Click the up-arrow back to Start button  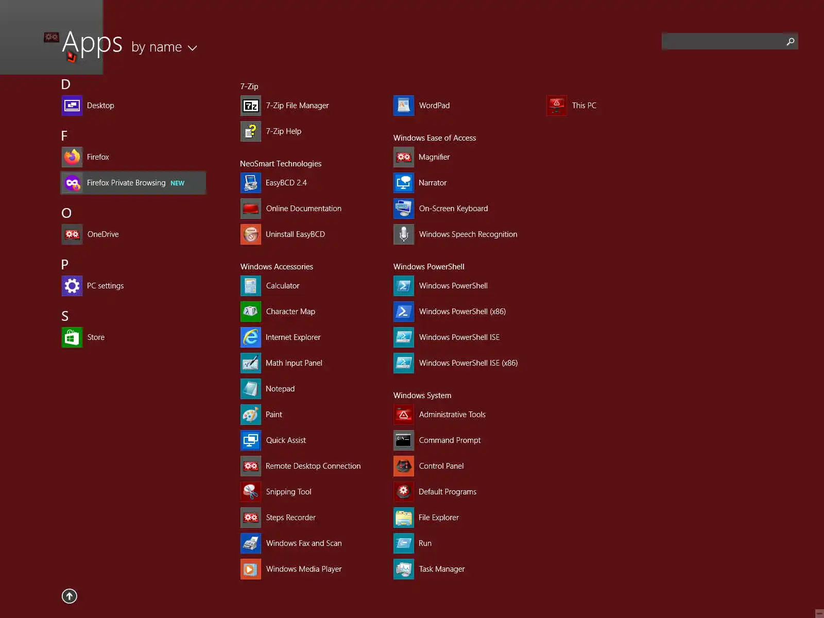(70, 596)
